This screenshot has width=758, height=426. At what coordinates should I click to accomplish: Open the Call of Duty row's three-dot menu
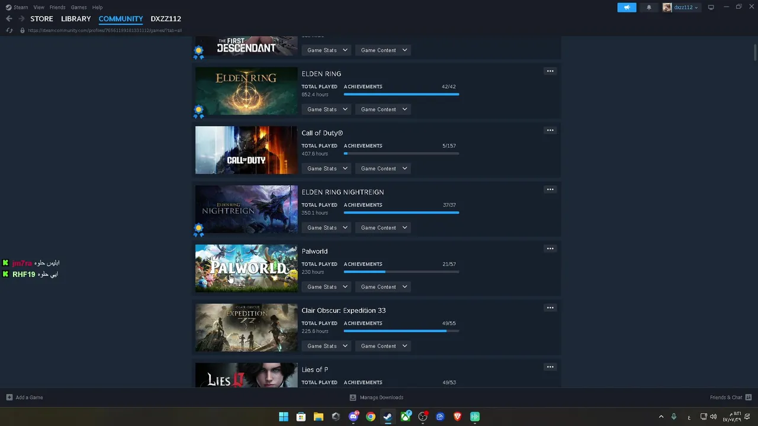[550, 130]
